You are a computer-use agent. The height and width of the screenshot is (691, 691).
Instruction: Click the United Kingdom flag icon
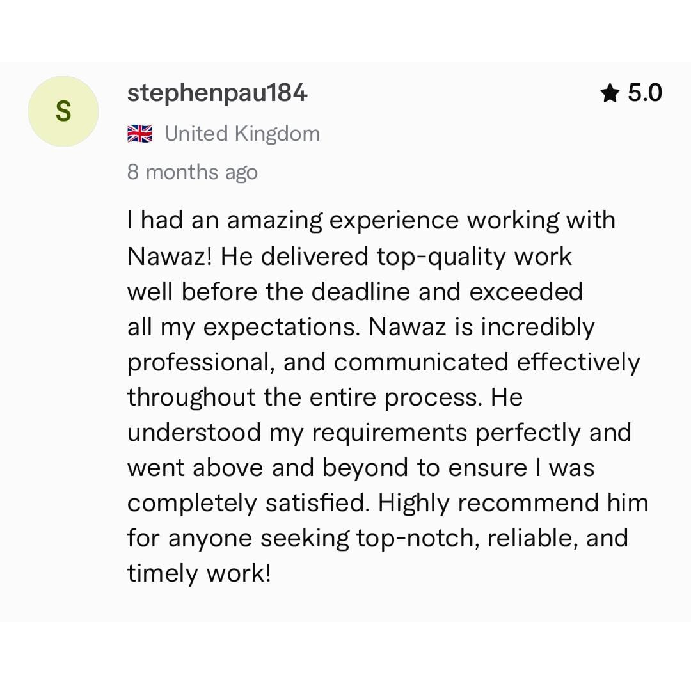pos(139,134)
